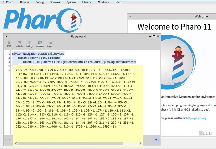
Task: Open the Debug menu
Action: [x=39, y=2]
